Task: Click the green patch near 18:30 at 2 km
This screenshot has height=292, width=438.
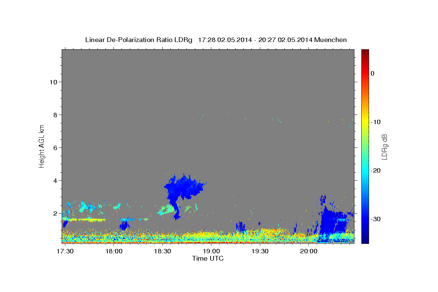Action: [167, 210]
